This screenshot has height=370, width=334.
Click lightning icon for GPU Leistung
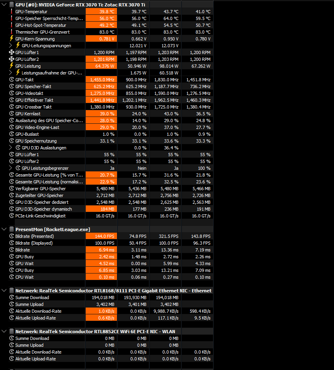click(x=11, y=66)
